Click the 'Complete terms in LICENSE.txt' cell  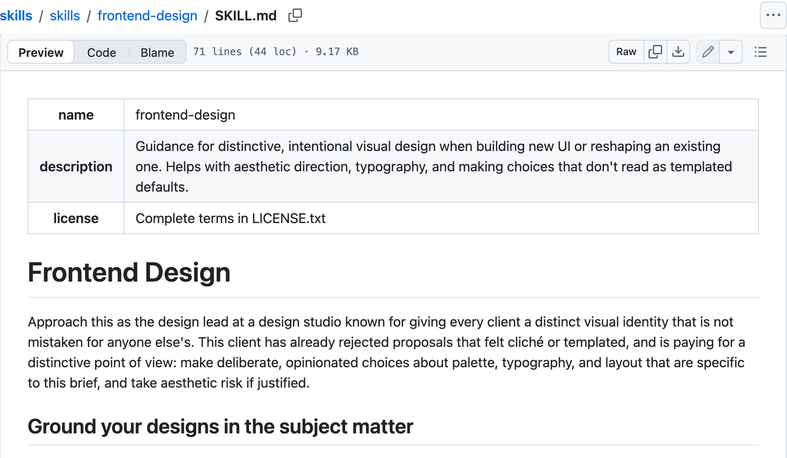tap(441, 218)
